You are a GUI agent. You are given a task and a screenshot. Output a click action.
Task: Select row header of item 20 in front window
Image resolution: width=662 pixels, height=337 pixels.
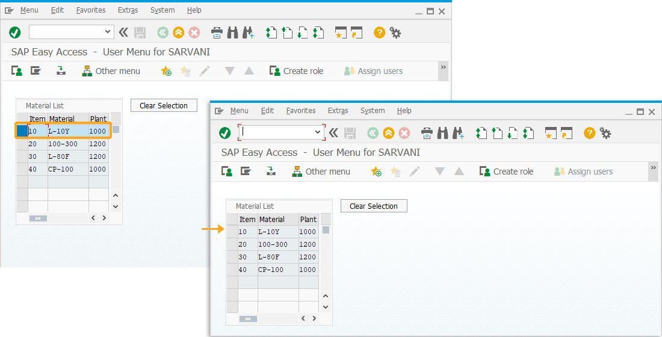coord(232,244)
